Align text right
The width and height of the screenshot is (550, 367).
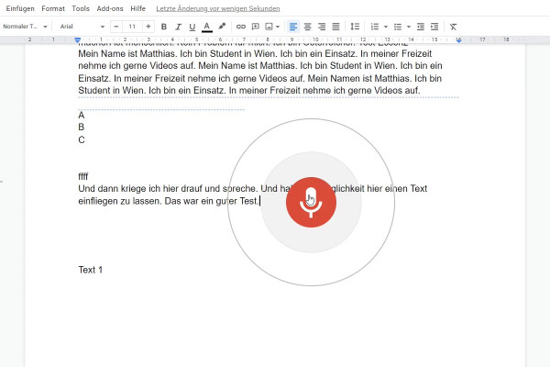click(x=322, y=27)
